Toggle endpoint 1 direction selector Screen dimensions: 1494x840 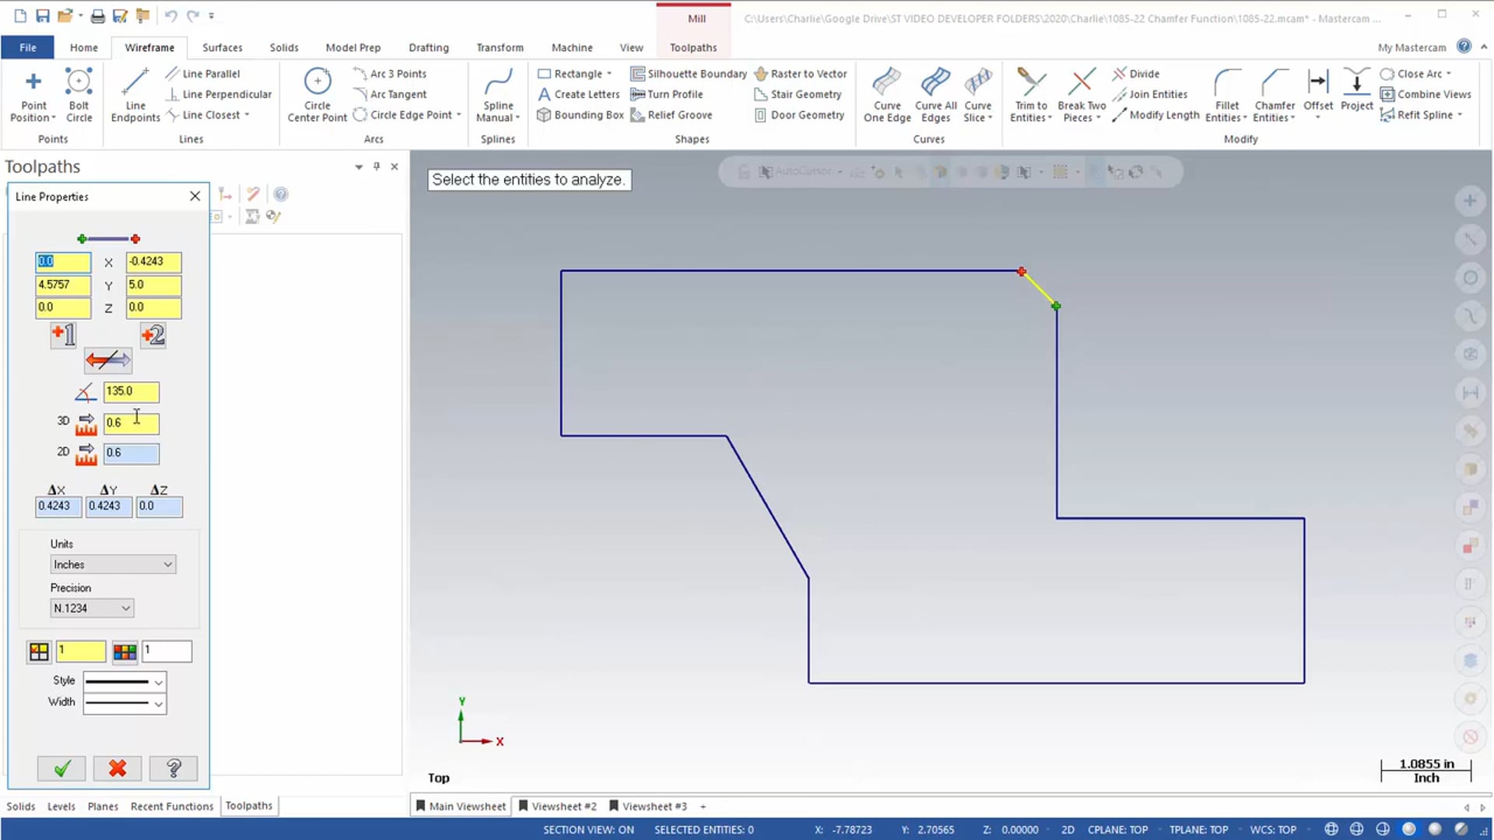click(x=64, y=334)
